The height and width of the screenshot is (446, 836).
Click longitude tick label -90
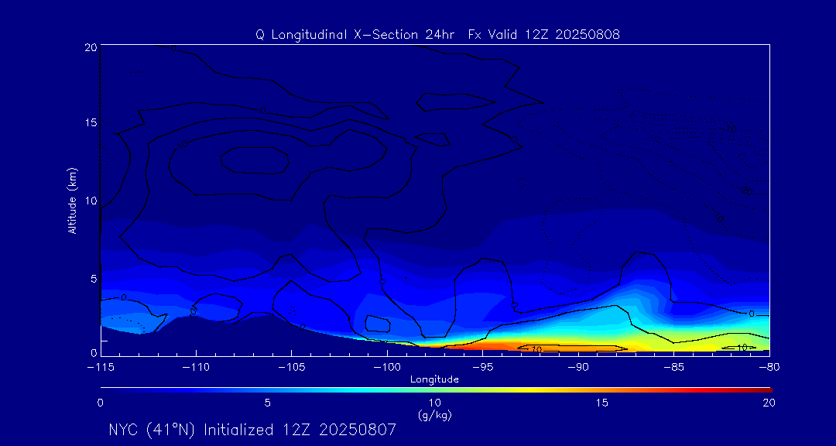(578, 368)
